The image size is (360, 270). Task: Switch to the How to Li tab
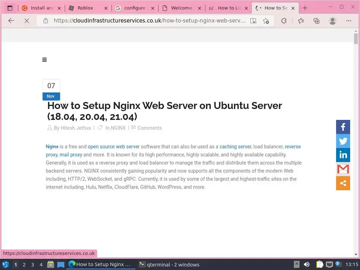(x=229, y=8)
